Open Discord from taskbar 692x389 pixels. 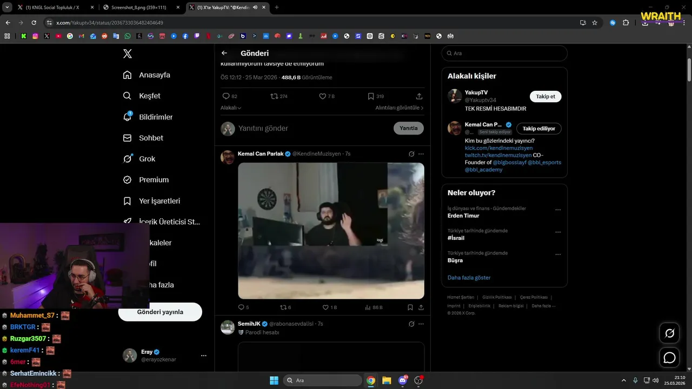[x=402, y=380]
